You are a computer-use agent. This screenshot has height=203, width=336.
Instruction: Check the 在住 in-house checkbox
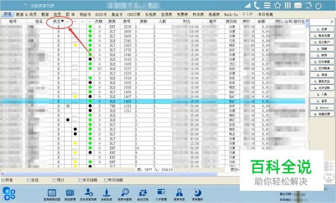(x=29, y=180)
